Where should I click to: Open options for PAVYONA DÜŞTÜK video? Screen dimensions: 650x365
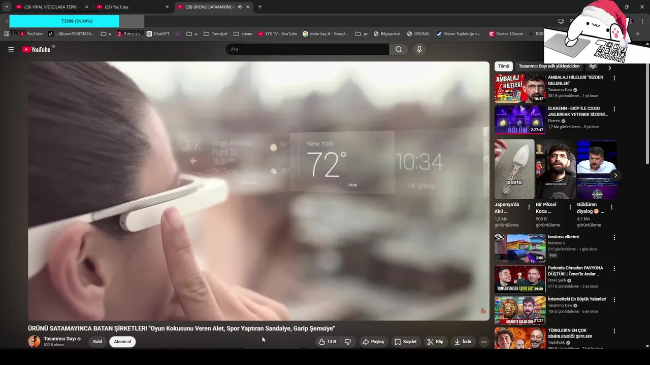pyautogui.click(x=614, y=269)
